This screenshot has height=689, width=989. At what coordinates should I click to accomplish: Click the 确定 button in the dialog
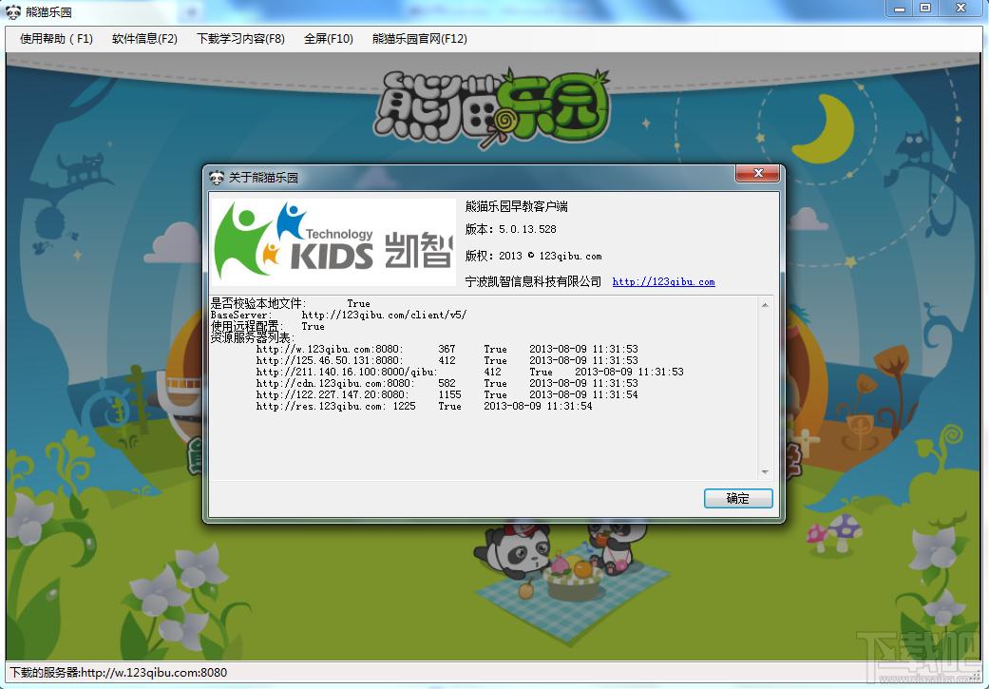pos(738,498)
